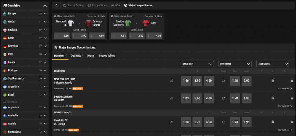The image size is (296, 136).
Task: Switch to the Matches tab
Action: 60,56
